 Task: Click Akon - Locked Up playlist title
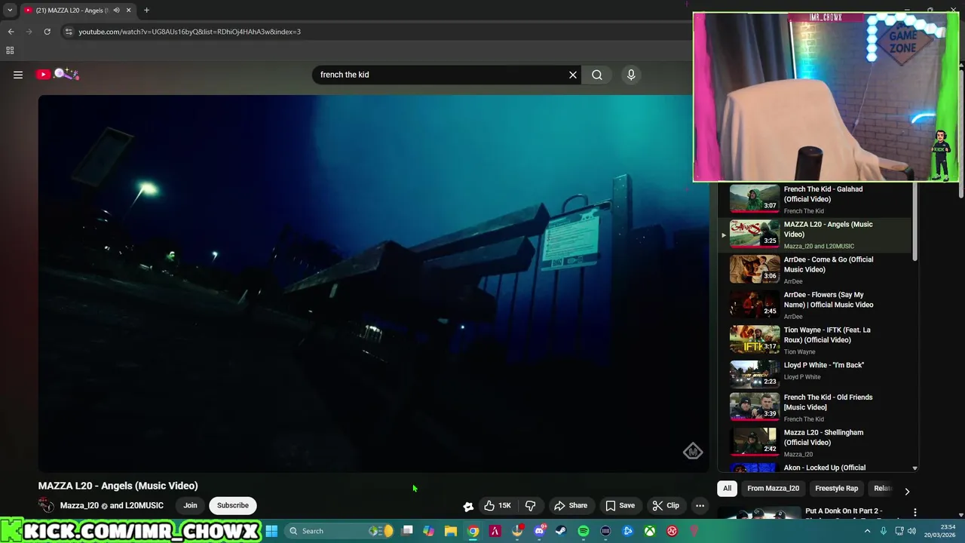tap(825, 468)
